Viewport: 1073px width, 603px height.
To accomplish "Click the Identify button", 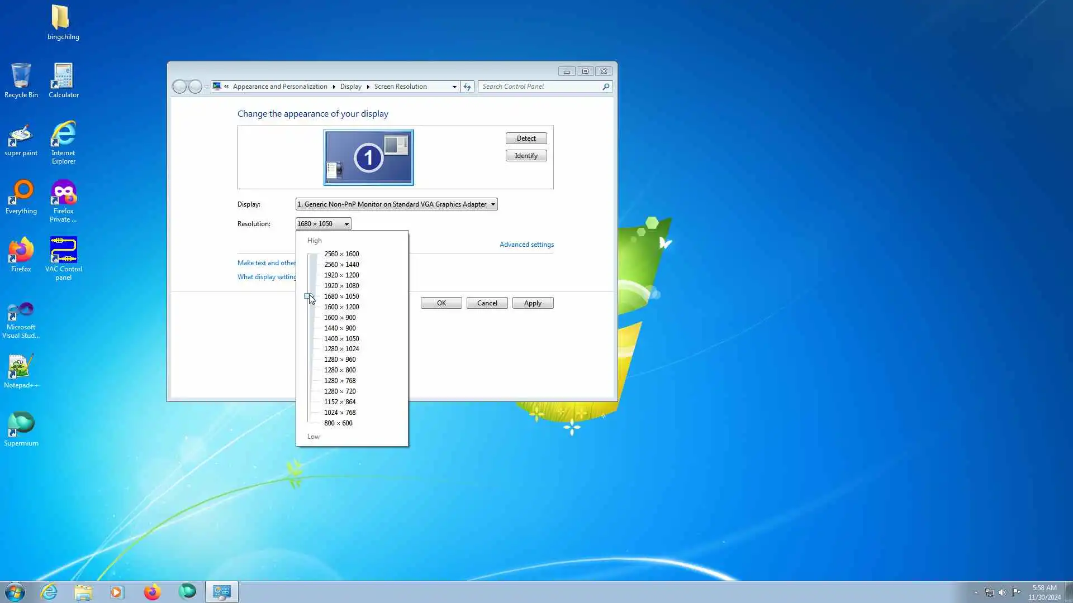I will [x=526, y=156].
